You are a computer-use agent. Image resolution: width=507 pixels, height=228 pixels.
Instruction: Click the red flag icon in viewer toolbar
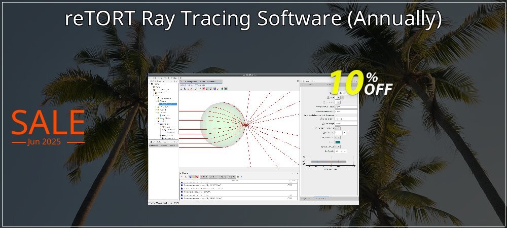pos(204,89)
